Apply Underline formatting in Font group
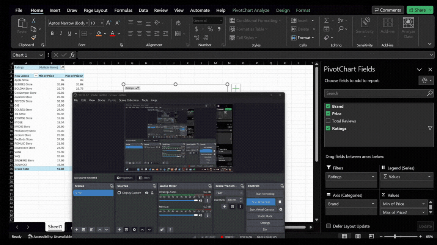The image size is (437, 245). click(x=69, y=34)
